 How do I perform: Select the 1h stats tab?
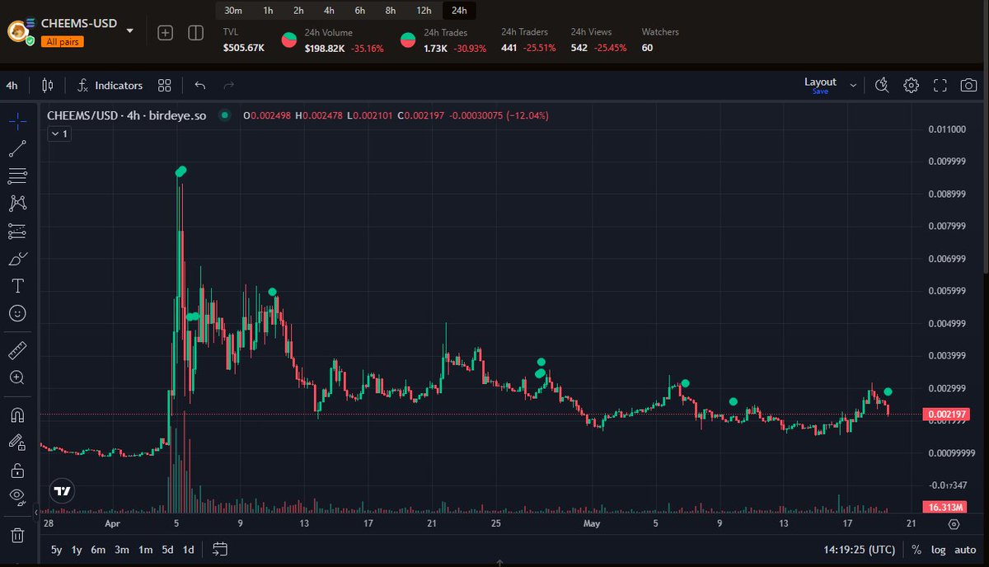268,11
